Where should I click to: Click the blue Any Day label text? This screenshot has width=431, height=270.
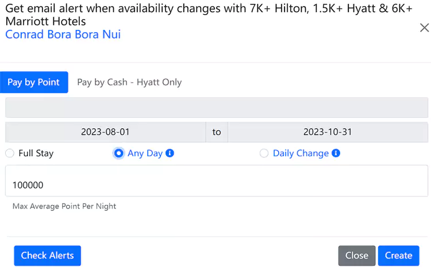point(145,153)
